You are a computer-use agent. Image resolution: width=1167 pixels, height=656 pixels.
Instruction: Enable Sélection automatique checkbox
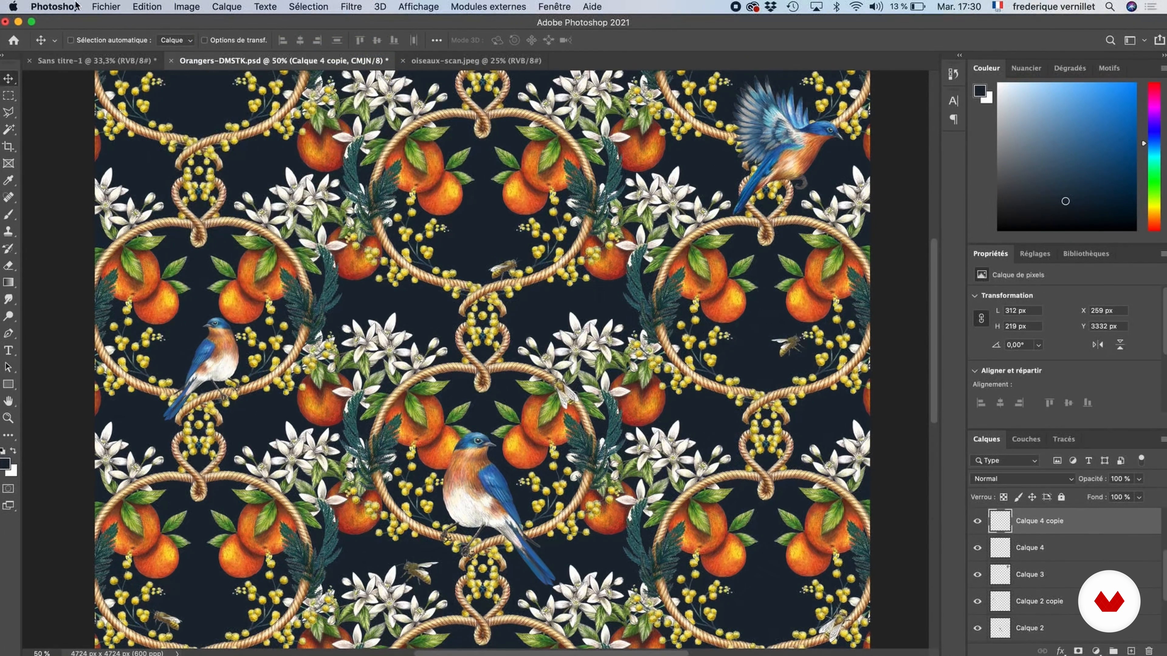coord(71,40)
